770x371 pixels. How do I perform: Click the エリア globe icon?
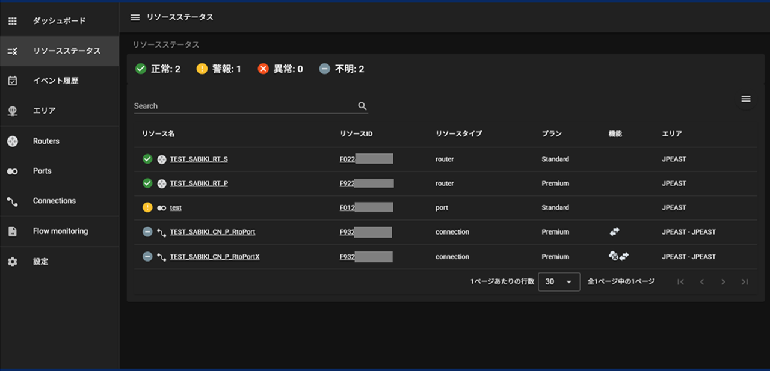click(x=12, y=111)
